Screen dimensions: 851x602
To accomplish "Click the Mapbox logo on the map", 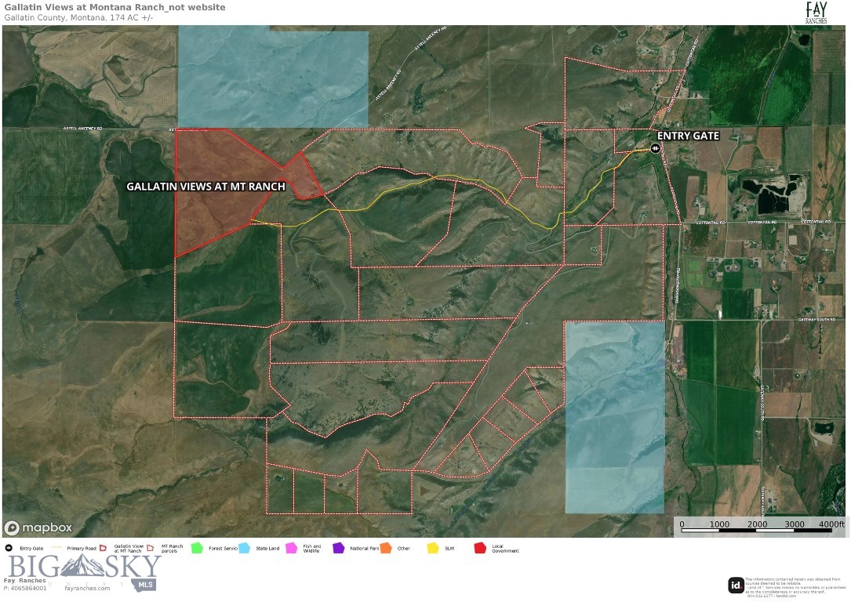I will [38, 528].
